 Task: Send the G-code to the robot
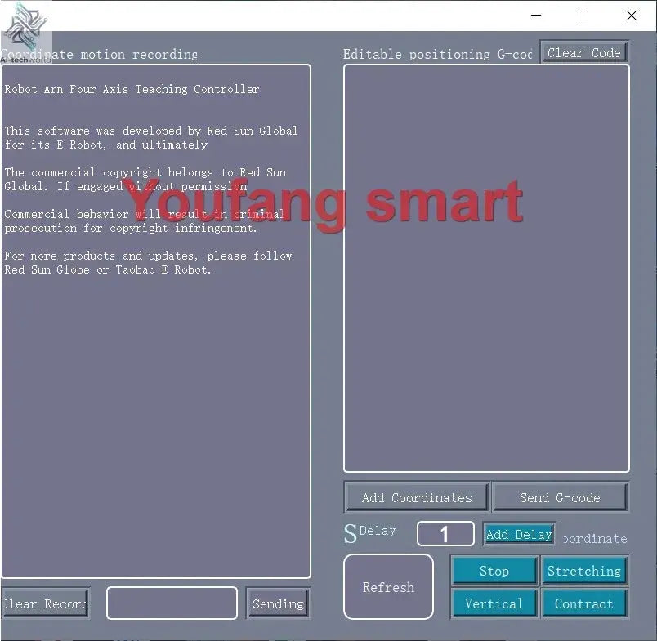(x=560, y=497)
